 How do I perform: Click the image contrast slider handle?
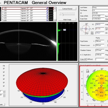pyautogui.click(x=63, y=15)
